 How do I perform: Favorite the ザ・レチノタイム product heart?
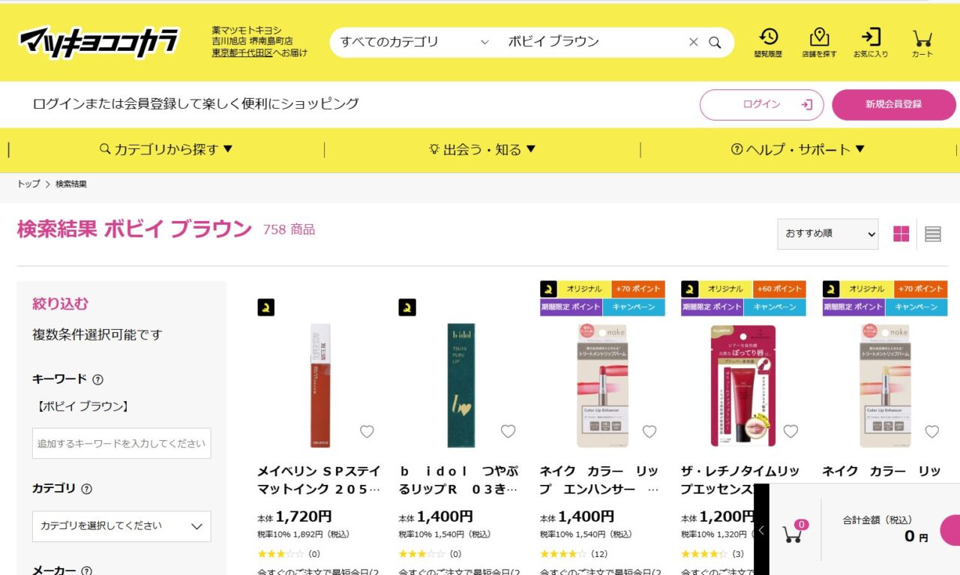pyautogui.click(x=790, y=431)
